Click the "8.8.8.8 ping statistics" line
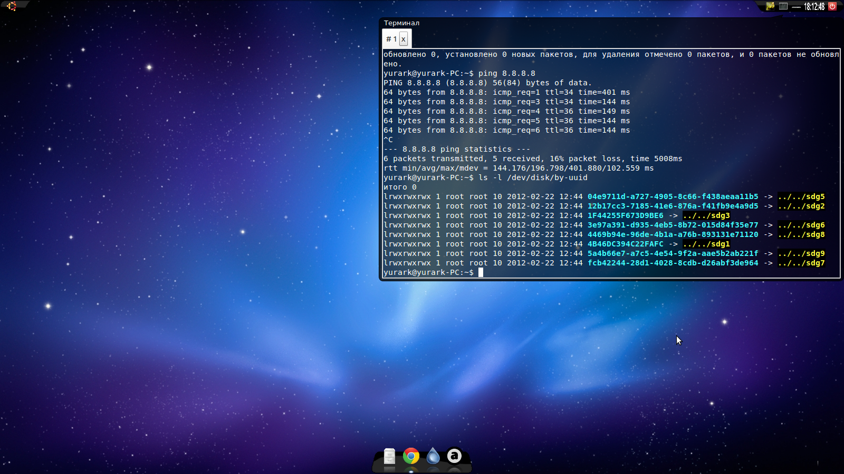 [x=456, y=149]
